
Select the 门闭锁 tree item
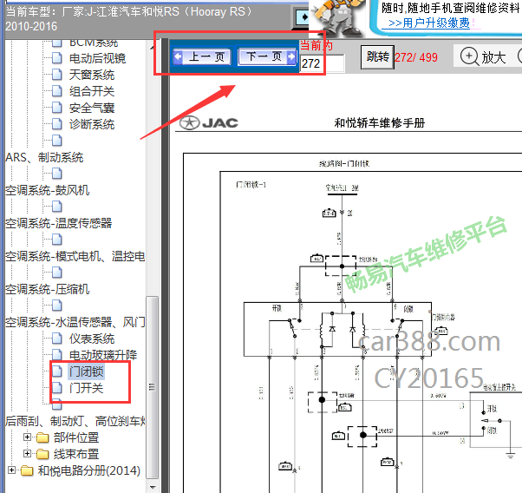coord(87,371)
